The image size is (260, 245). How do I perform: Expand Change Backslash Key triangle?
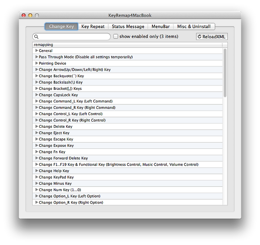pos(36,82)
